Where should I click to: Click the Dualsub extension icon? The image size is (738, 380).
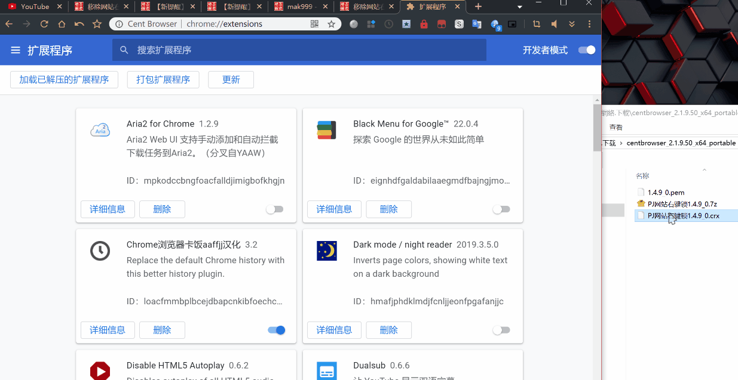coord(326,370)
